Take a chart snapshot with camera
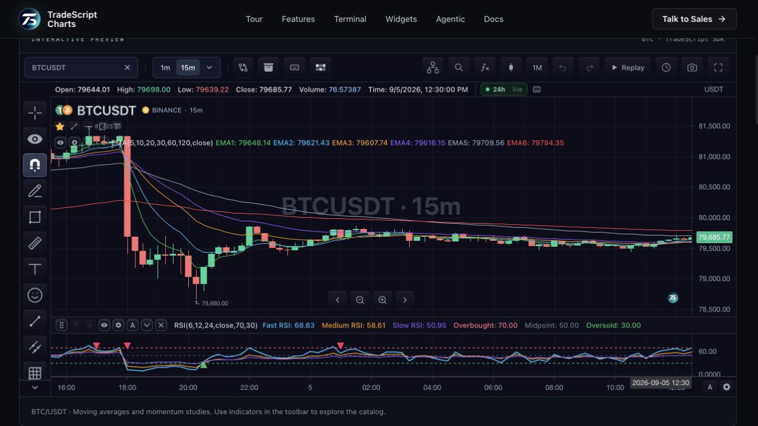758x426 pixels. (x=692, y=68)
